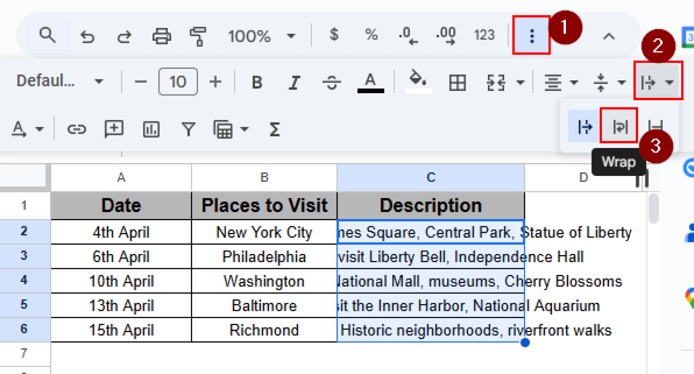Open the merge cells dropdown

click(x=519, y=81)
